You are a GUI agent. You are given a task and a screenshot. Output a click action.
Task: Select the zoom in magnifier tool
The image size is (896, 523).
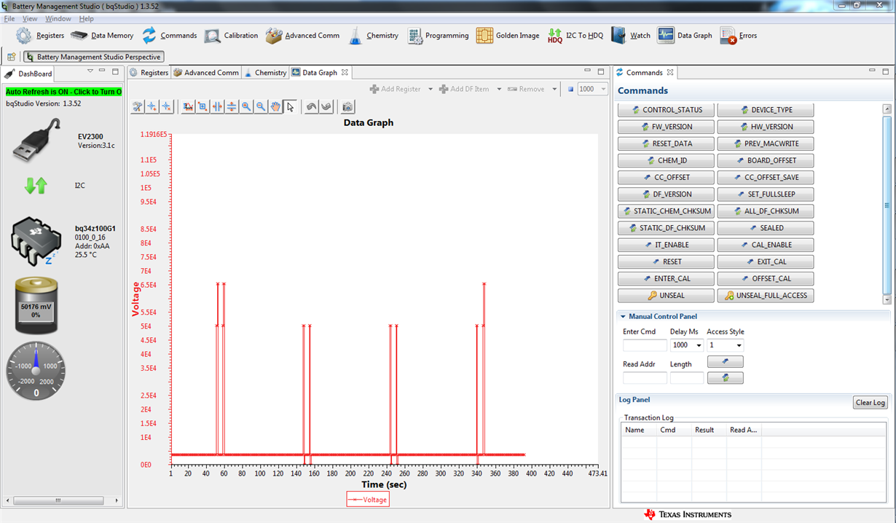click(246, 106)
